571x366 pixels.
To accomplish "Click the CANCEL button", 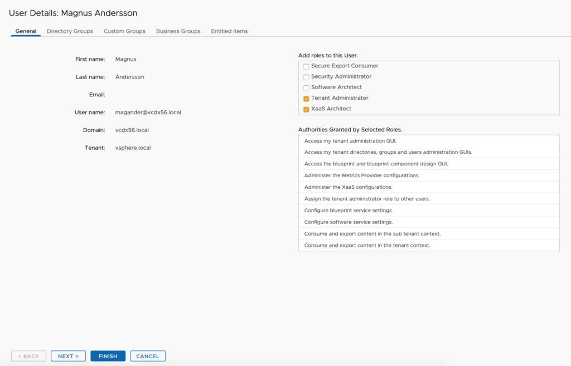I will click(148, 356).
